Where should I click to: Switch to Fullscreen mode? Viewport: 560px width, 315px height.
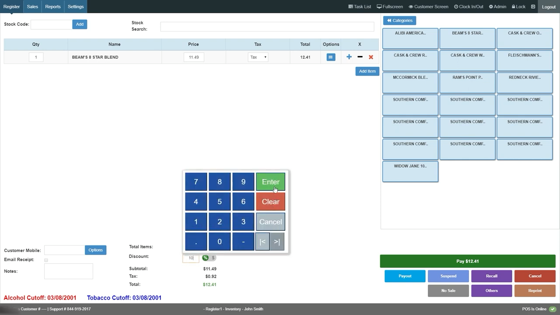coord(390,7)
